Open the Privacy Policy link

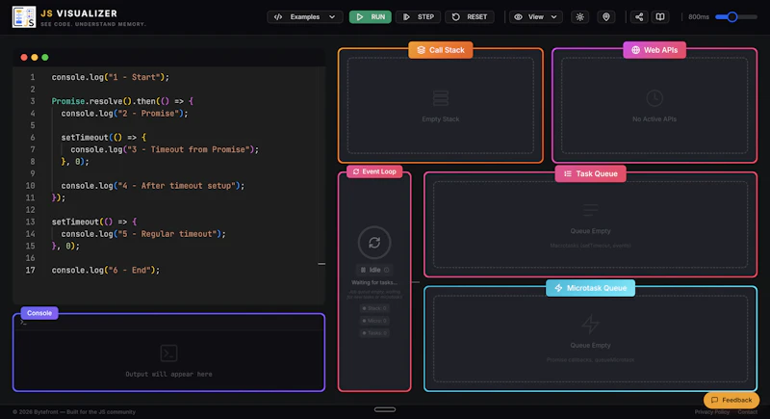coord(712,412)
